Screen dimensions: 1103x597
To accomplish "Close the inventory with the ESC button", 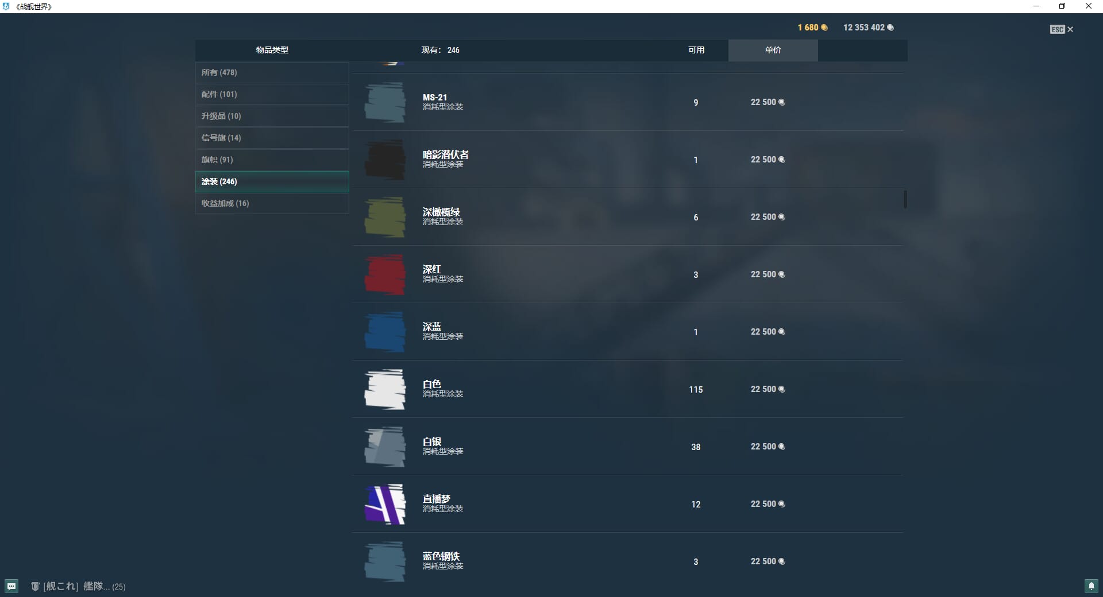I will pos(1061,29).
